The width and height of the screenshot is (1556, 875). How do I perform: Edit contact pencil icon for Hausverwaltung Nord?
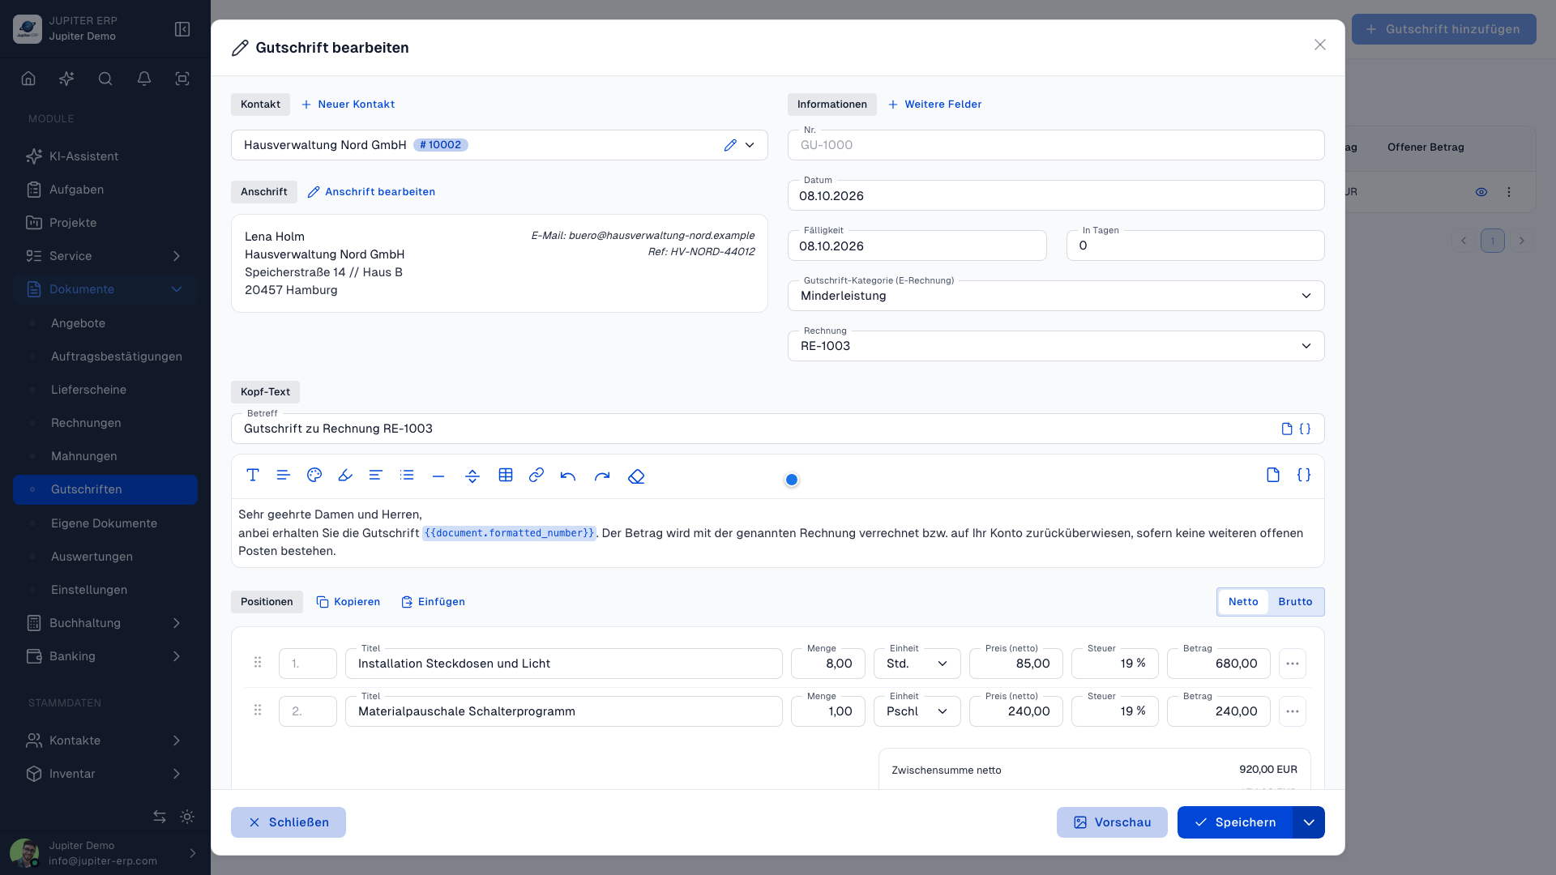pyautogui.click(x=730, y=145)
